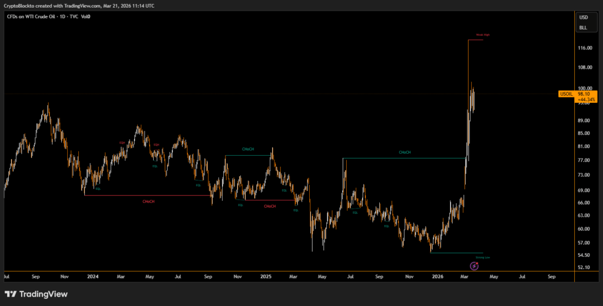This screenshot has height=306, width=603.
Task: Click the 54.50 level on price scale
Action: [585, 255]
